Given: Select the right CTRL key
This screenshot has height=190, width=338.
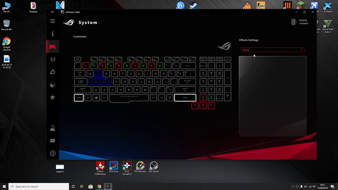Looking at the screenshot, I should click(185, 98).
